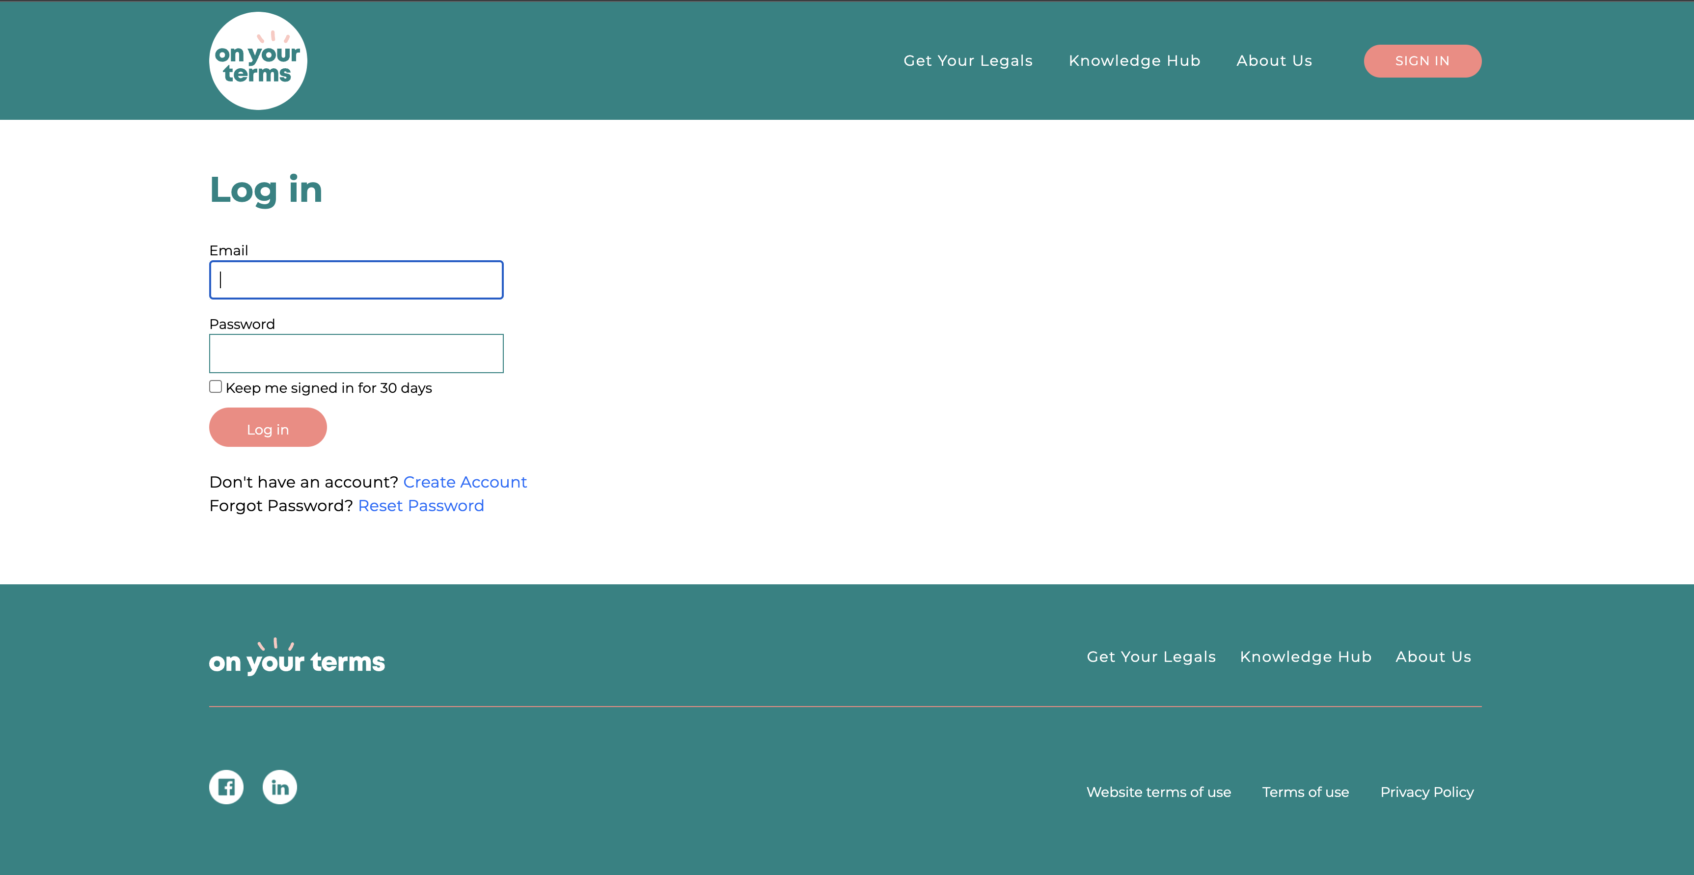
Task: Click the Email field label
Action: point(228,250)
